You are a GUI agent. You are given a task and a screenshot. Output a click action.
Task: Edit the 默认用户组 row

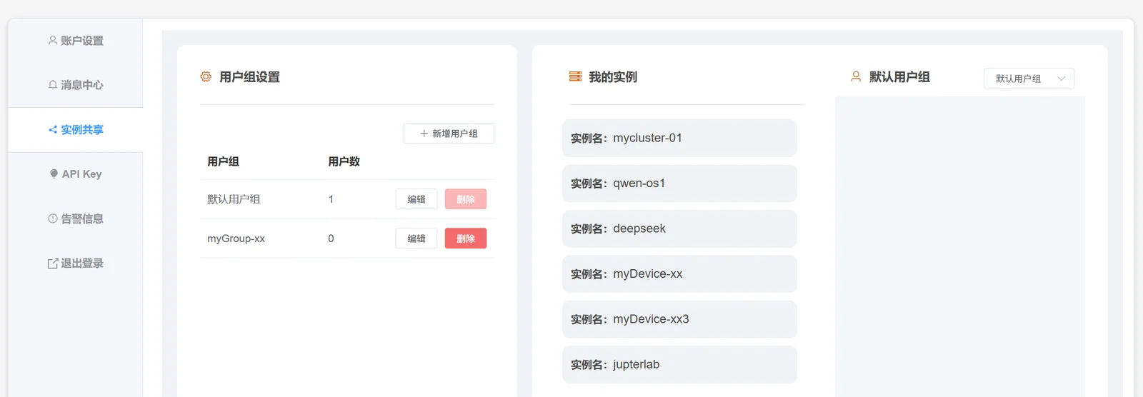(416, 199)
